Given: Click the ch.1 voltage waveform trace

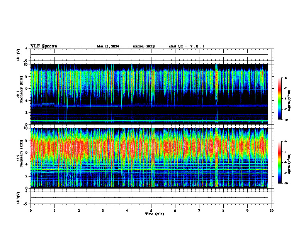Looking at the screenshot, I should click(149, 55).
